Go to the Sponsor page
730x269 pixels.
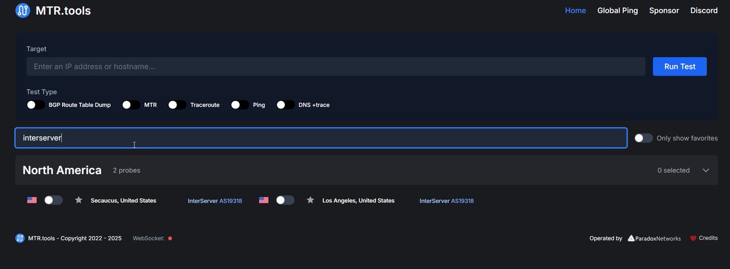tap(664, 10)
